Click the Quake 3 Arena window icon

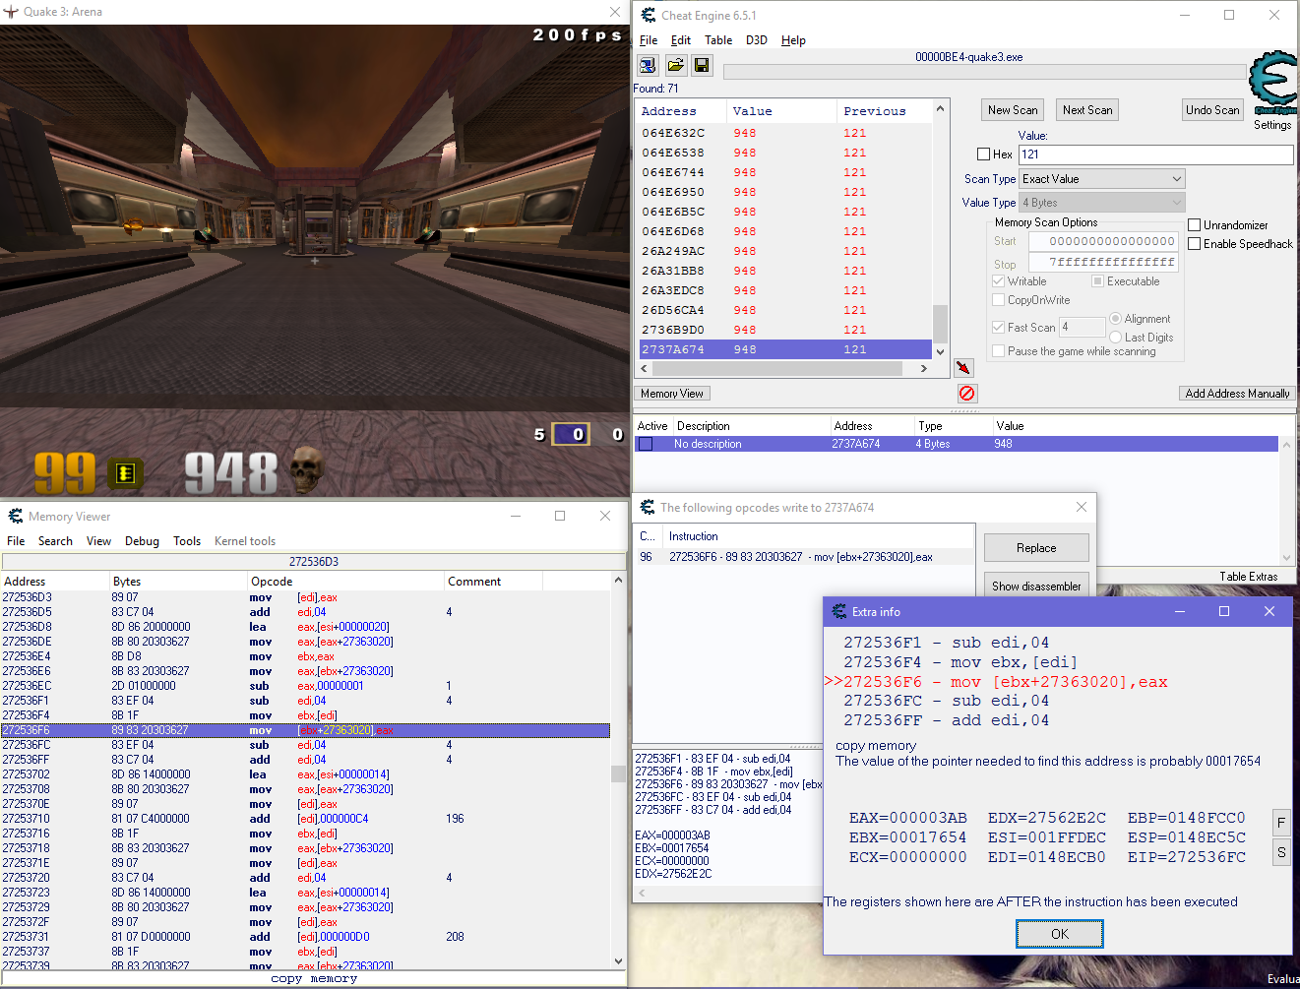(x=11, y=12)
